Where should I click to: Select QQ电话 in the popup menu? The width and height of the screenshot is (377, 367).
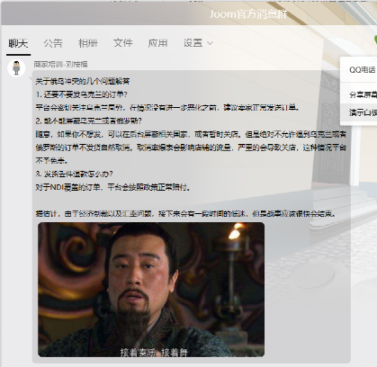pyautogui.click(x=362, y=70)
